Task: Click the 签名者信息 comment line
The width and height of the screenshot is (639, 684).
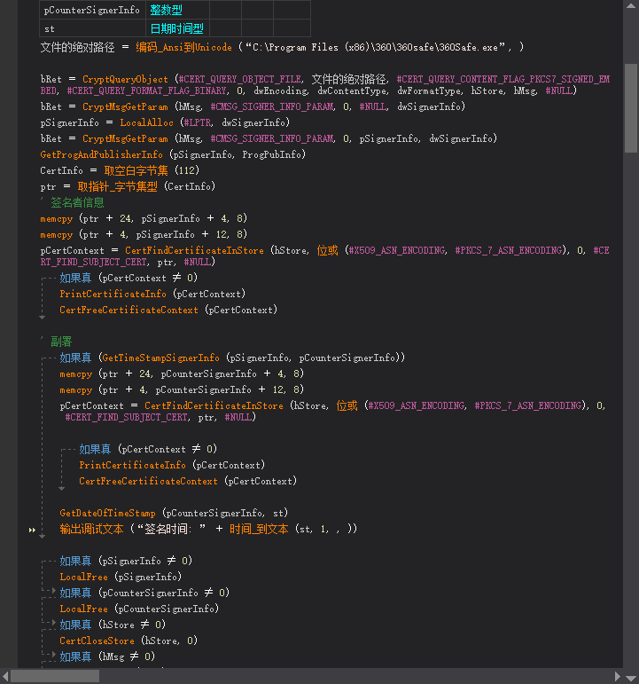Action: click(73, 202)
